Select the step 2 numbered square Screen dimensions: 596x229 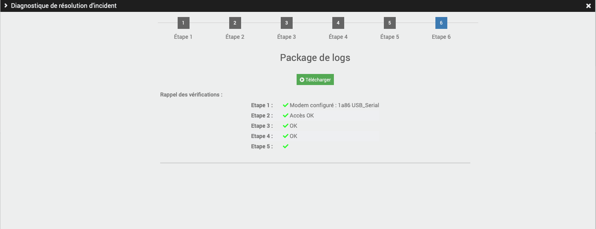pyautogui.click(x=235, y=23)
